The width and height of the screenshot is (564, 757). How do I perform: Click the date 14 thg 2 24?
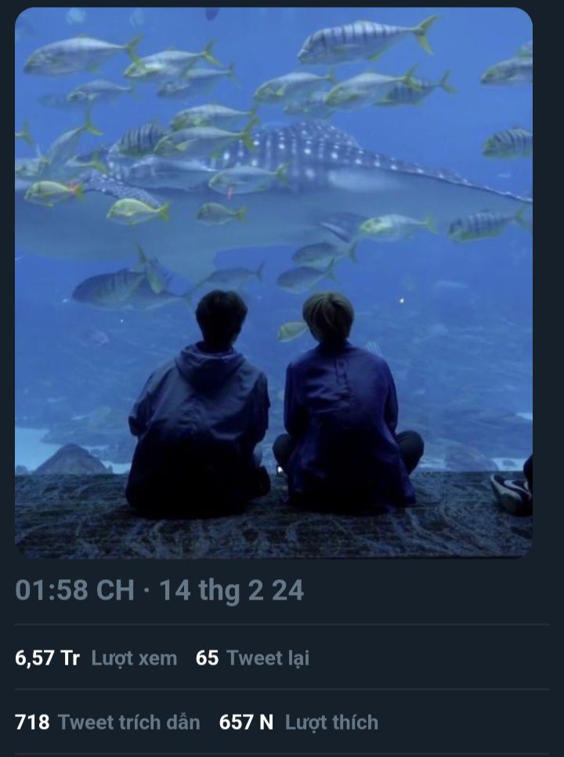click(x=232, y=590)
